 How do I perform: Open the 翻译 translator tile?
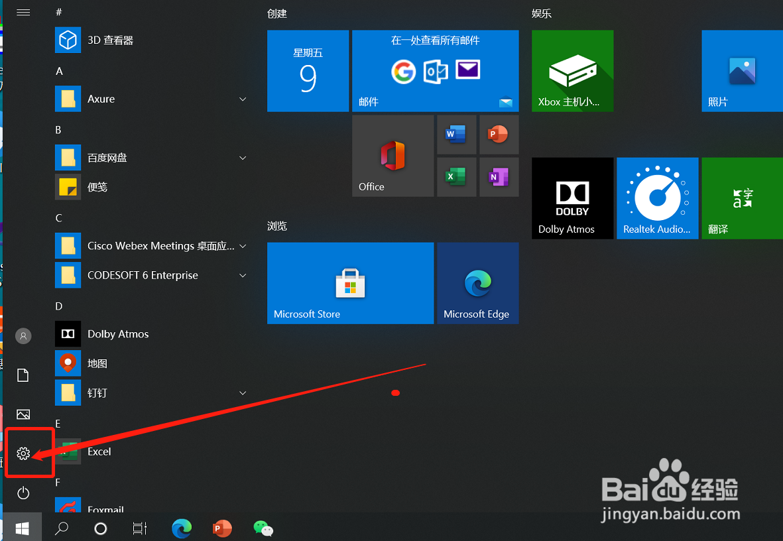(742, 198)
